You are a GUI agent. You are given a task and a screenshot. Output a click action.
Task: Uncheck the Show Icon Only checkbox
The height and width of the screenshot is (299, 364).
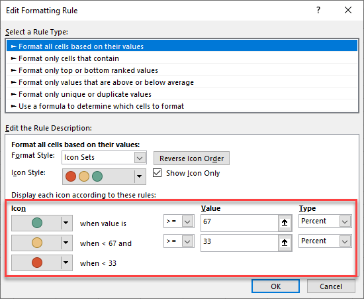pyautogui.click(x=157, y=173)
